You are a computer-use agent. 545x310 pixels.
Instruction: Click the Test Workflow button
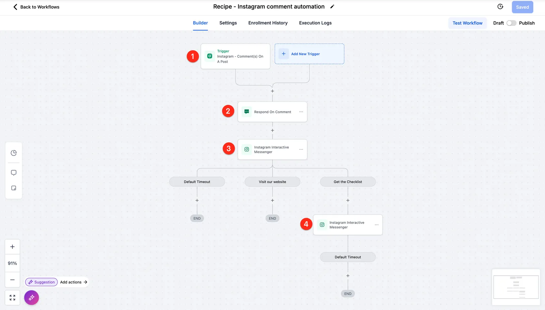(x=467, y=23)
